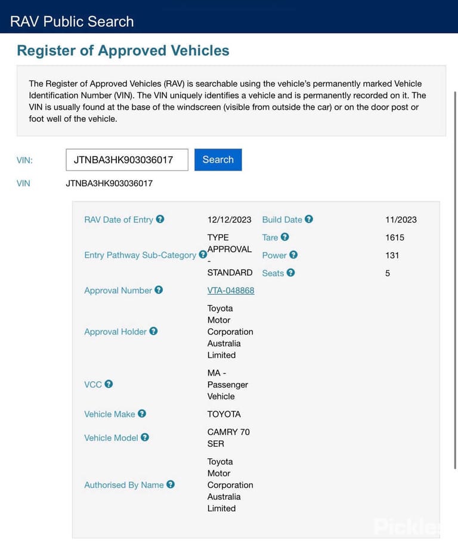
Task: Show help for Seats field
Action: click(291, 273)
